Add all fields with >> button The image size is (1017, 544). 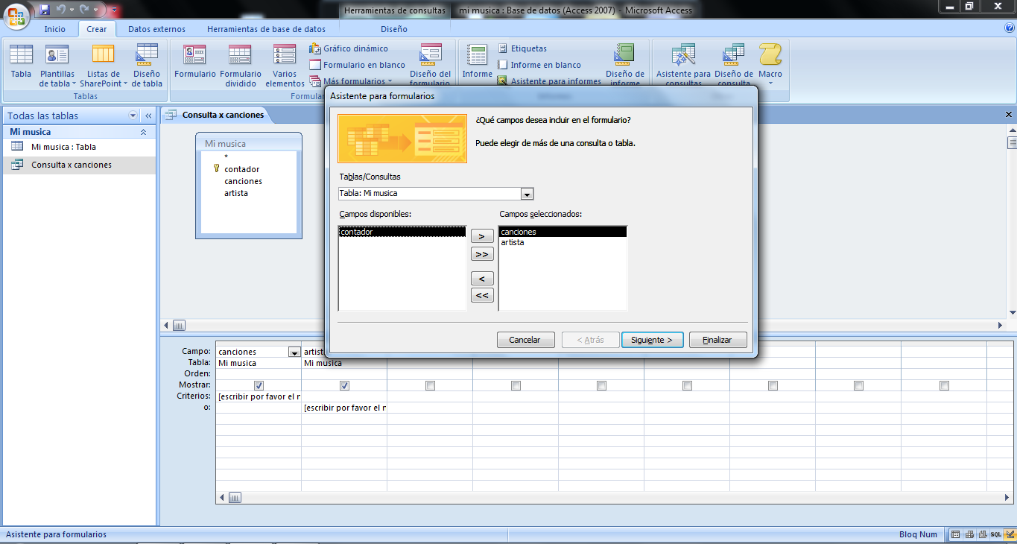click(482, 254)
